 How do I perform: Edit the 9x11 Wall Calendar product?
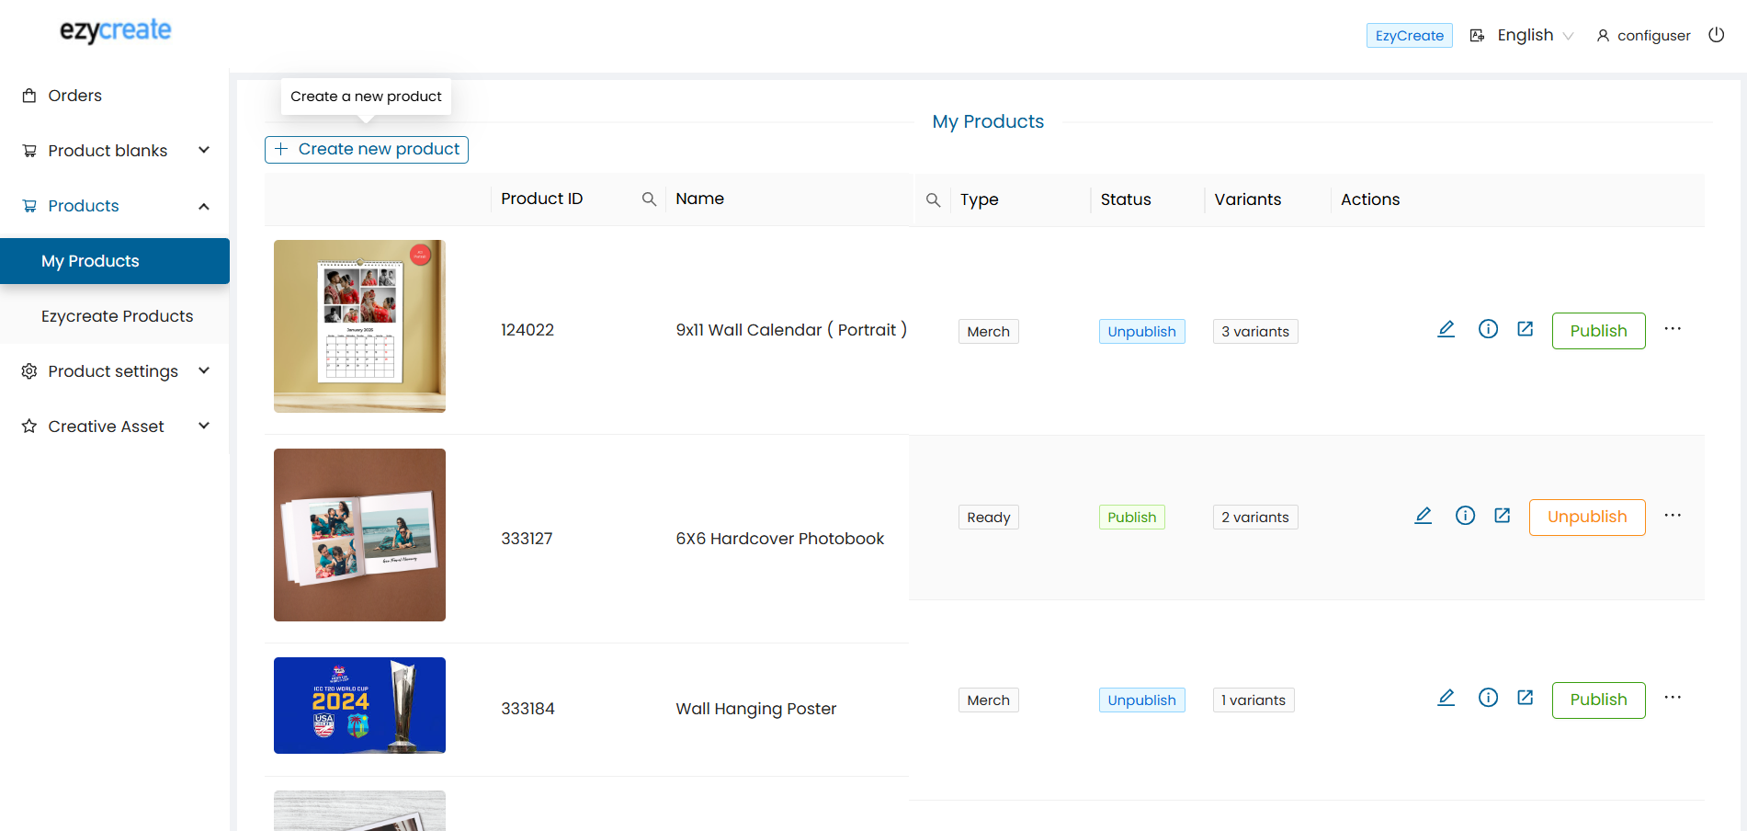[x=1446, y=329]
